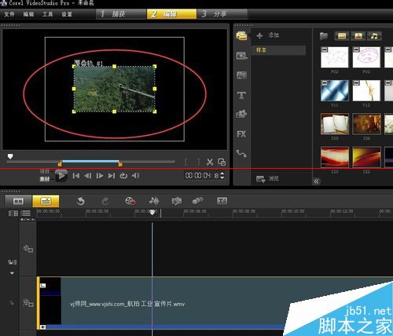Viewport: 393px width, 336px height.
Task: Toggle show videos filter in library
Action: point(342,36)
